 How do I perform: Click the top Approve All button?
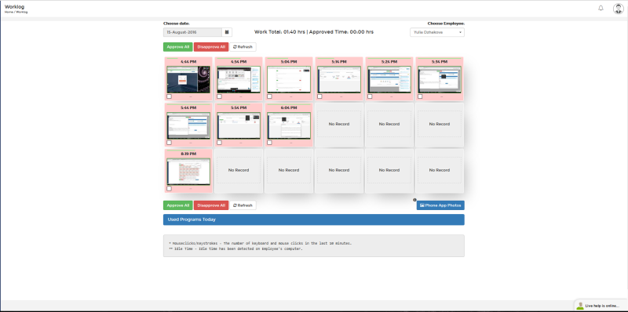178,47
